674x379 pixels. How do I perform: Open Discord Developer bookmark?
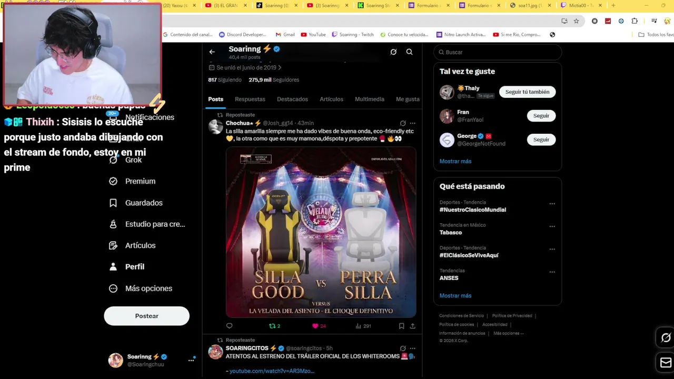[x=243, y=35]
